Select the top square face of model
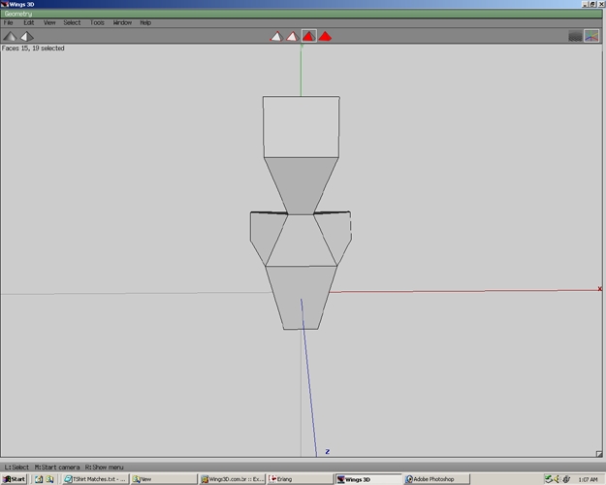Screen dimensions: 606x485 (302, 127)
